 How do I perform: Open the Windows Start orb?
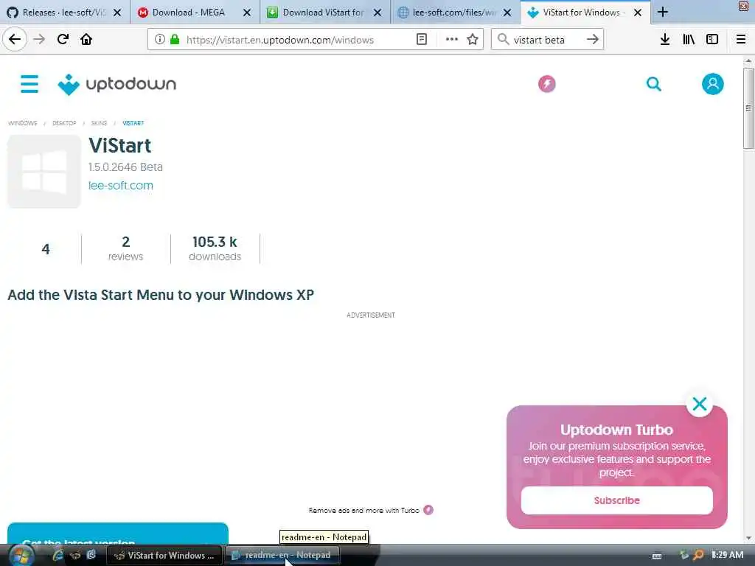21,556
